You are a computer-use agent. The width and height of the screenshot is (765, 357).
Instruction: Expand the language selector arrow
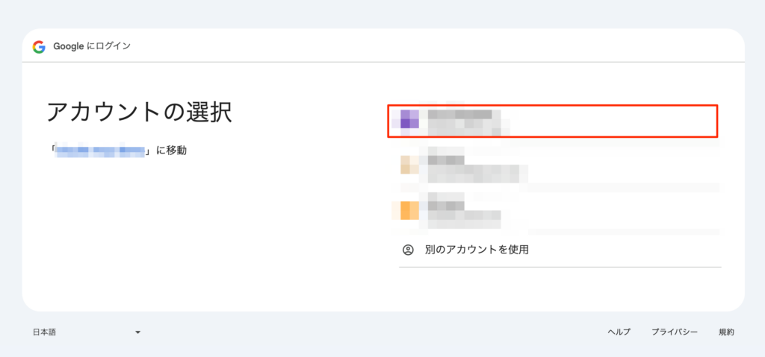138,332
